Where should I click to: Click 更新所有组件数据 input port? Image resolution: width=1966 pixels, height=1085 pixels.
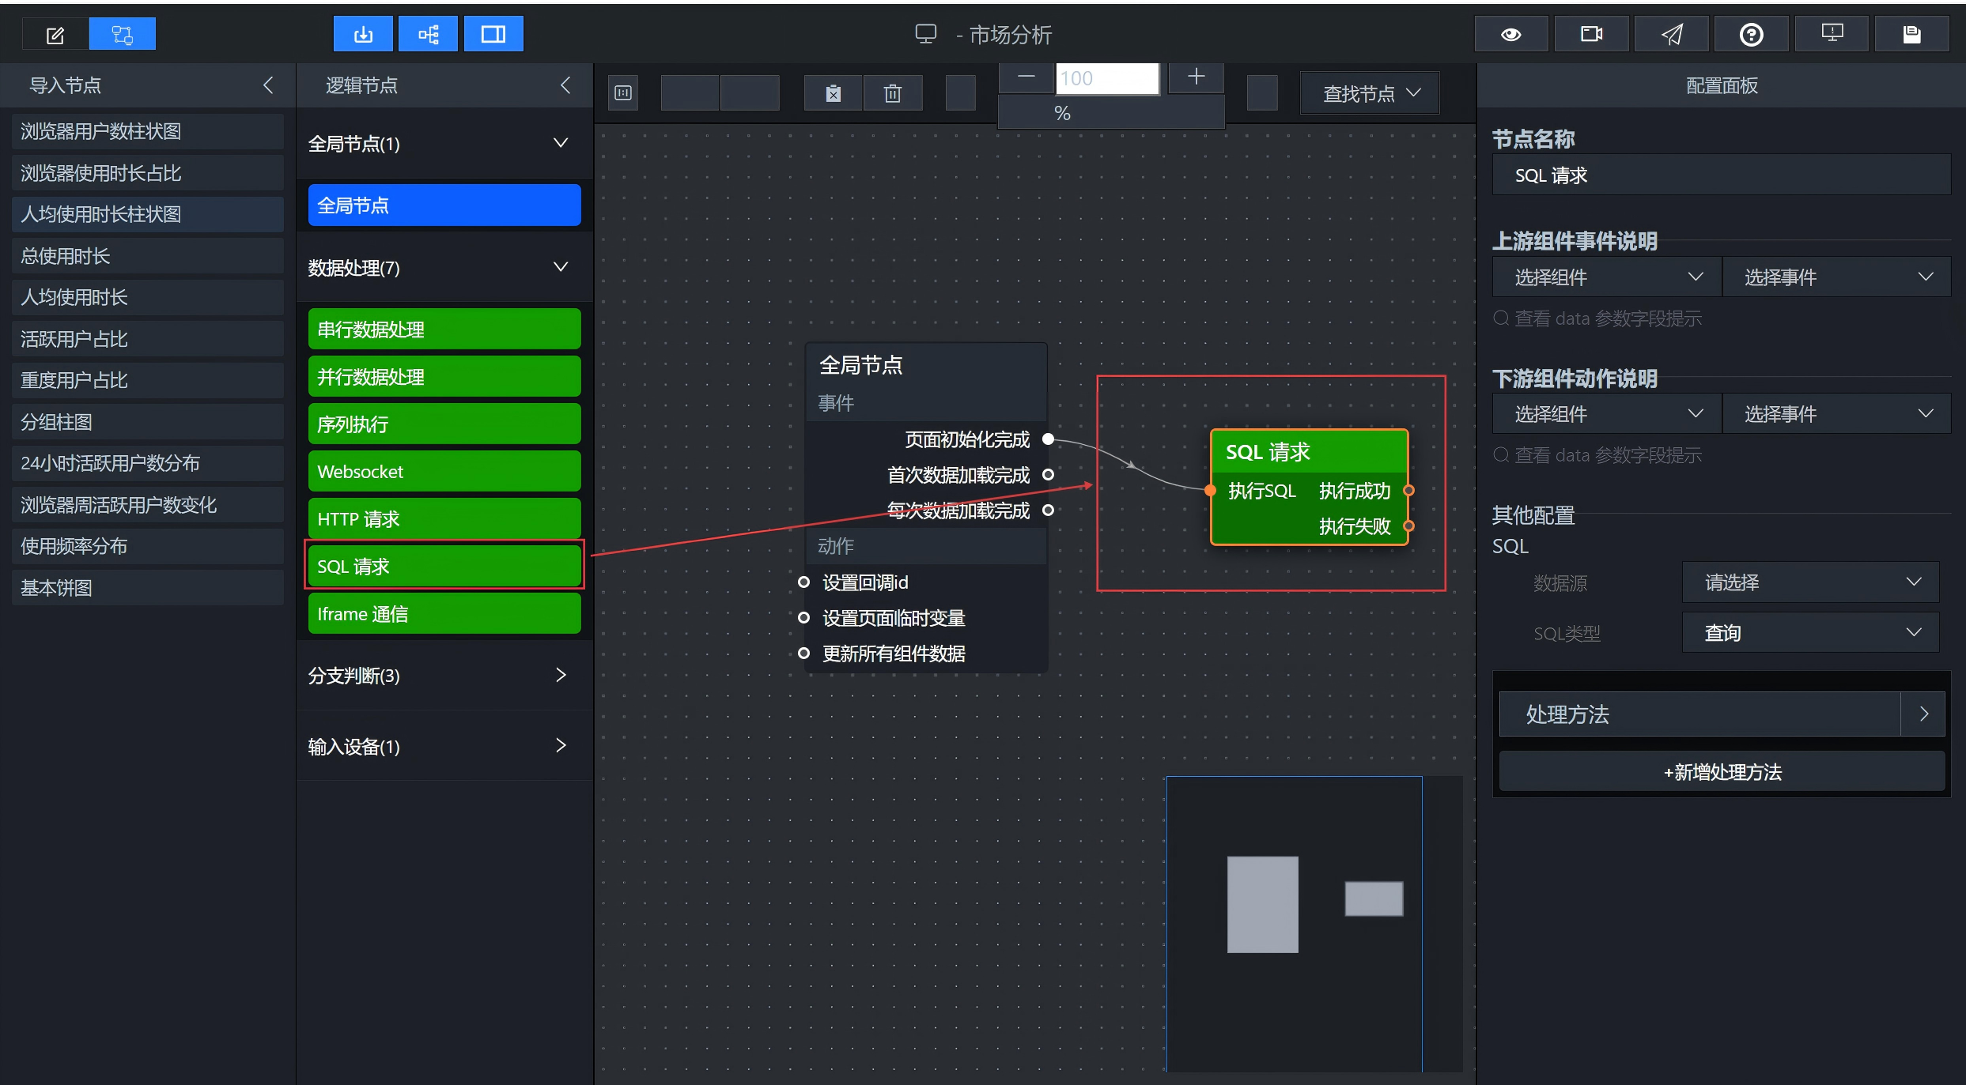[803, 653]
